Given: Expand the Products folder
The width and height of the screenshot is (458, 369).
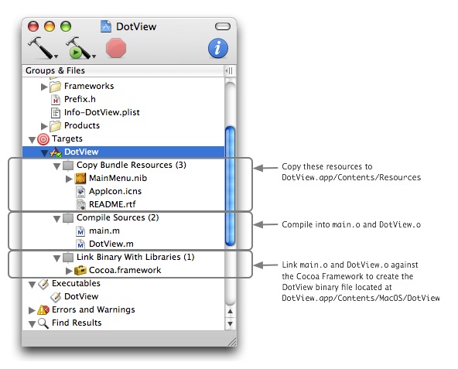Looking at the screenshot, I should pos(44,126).
